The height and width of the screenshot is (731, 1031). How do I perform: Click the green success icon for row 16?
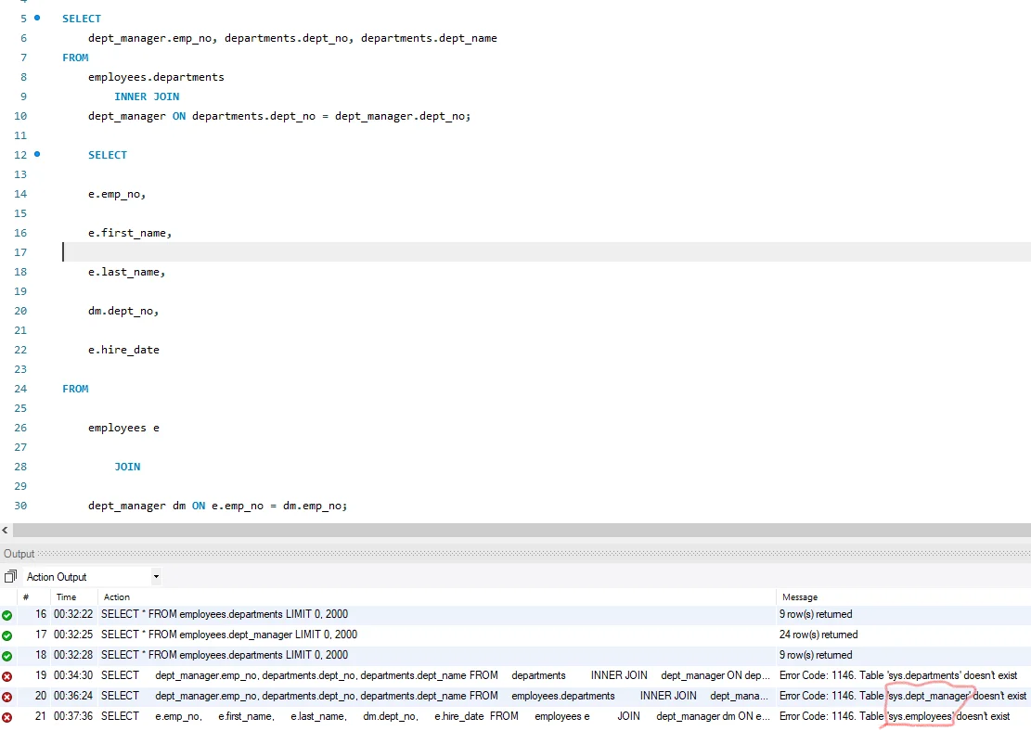(x=7, y=615)
